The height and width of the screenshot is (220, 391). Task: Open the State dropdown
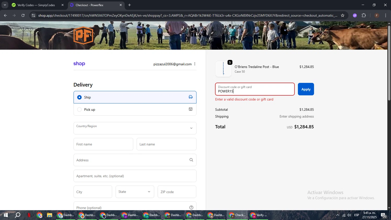tap(135, 192)
